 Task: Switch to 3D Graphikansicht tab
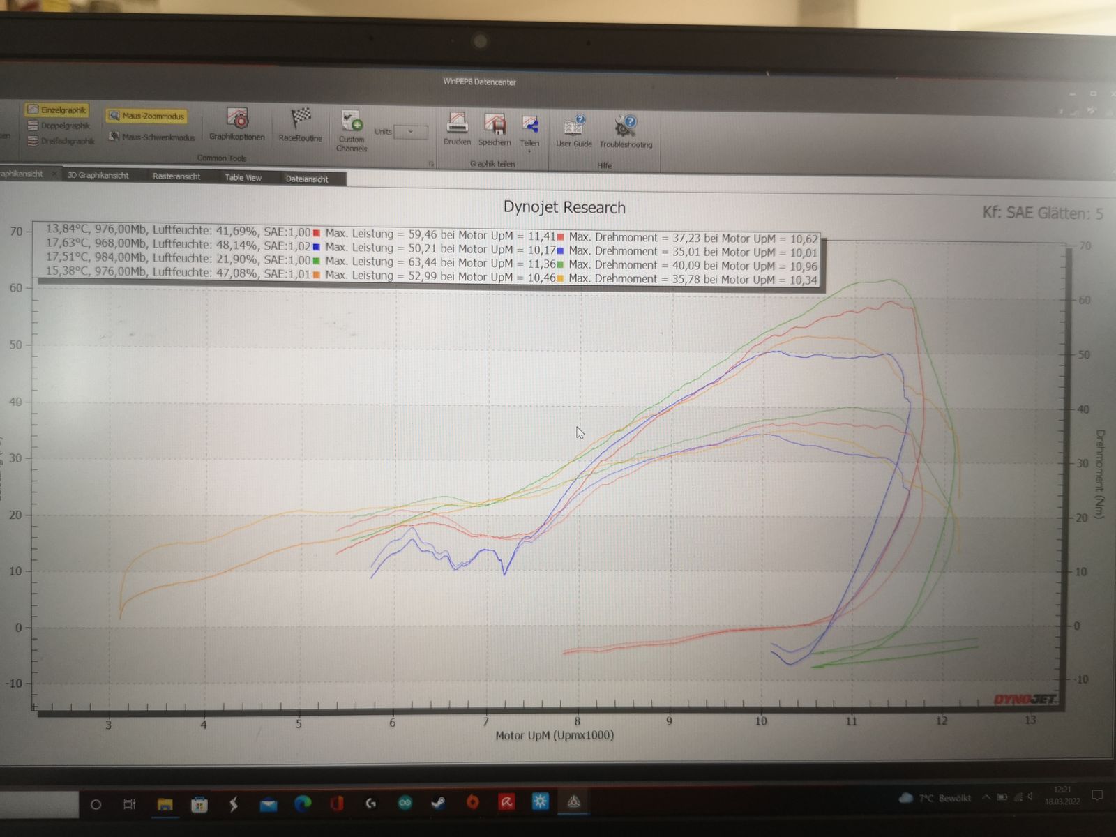coord(98,175)
